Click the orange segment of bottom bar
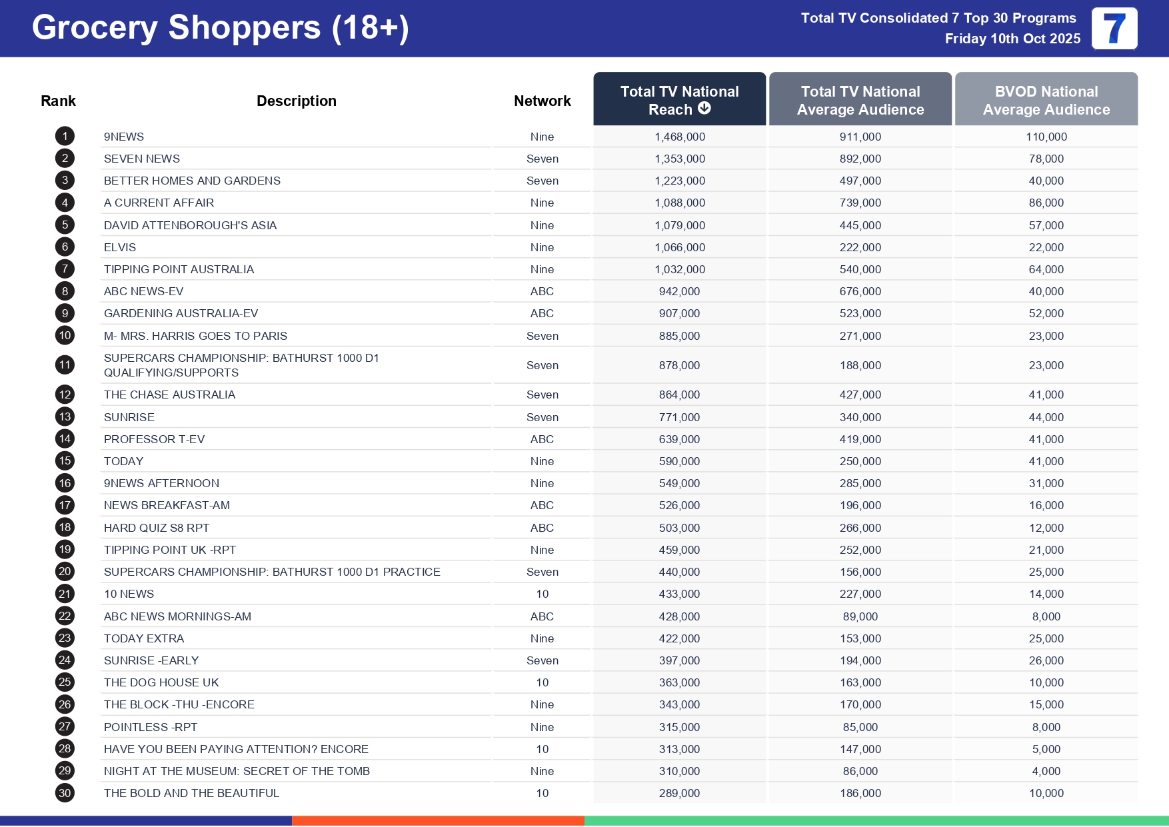This screenshot has height=827, width=1169. pos(438,821)
